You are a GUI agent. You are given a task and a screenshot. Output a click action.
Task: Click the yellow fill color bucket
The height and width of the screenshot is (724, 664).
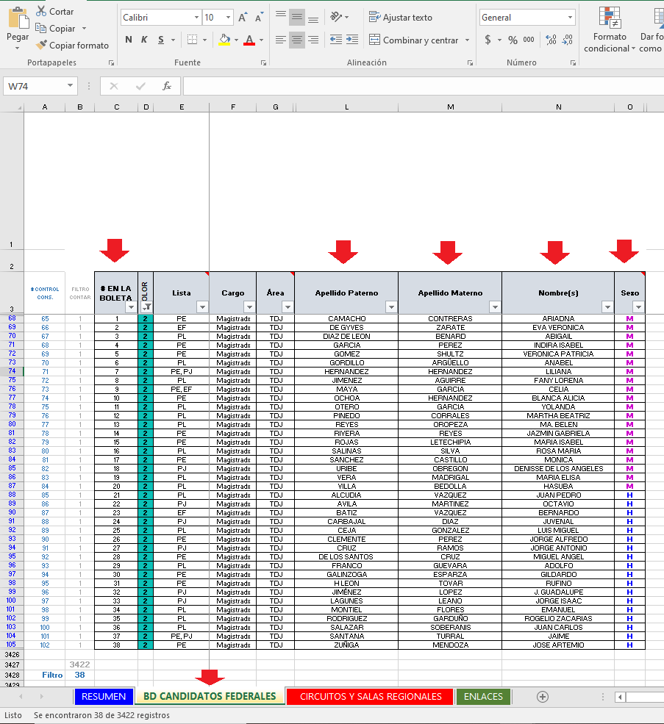(225, 40)
